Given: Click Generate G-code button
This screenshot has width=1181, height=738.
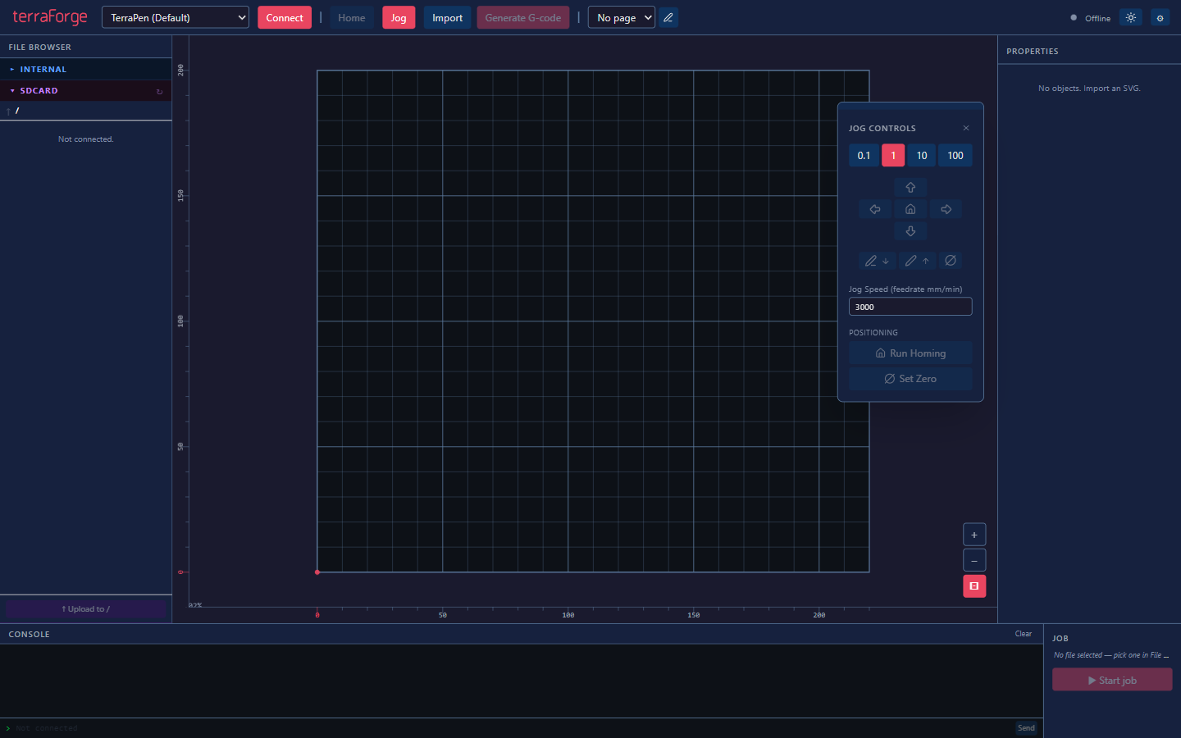Looking at the screenshot, I should (x=523, y=17).
